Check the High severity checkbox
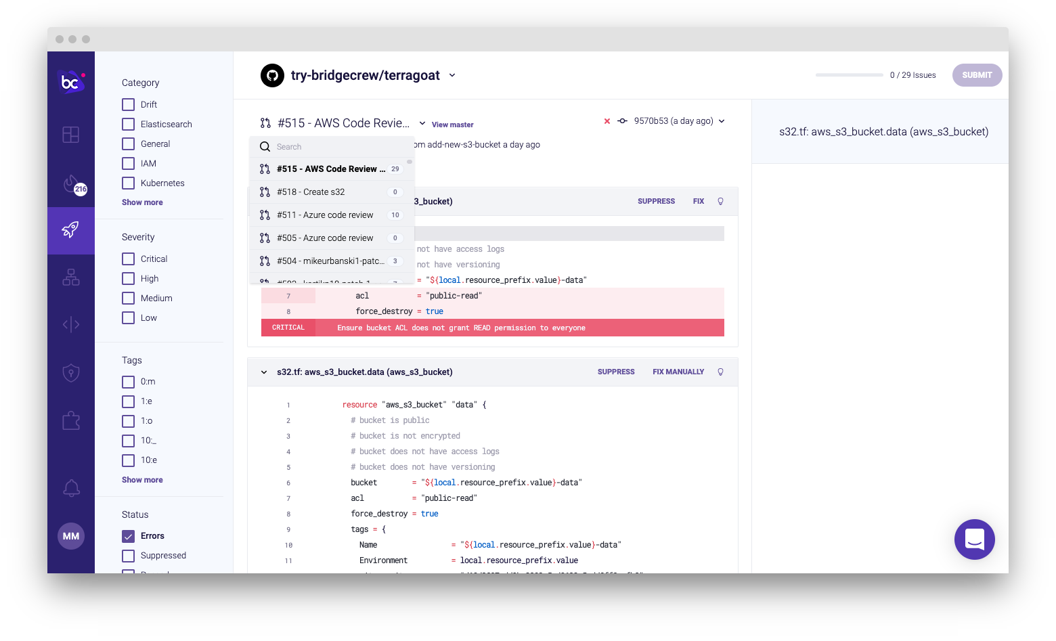 (x=128, y=278)
